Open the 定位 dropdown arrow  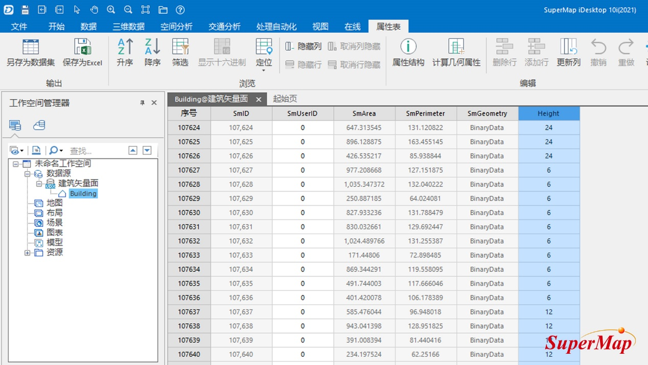[x=264, y=71]
